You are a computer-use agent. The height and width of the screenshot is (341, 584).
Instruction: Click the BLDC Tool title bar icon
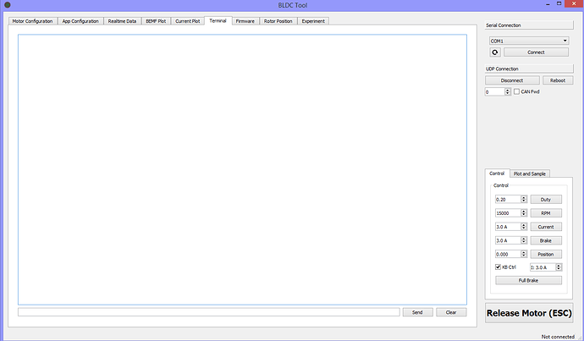pyautogui.click(x=7, y=5)
